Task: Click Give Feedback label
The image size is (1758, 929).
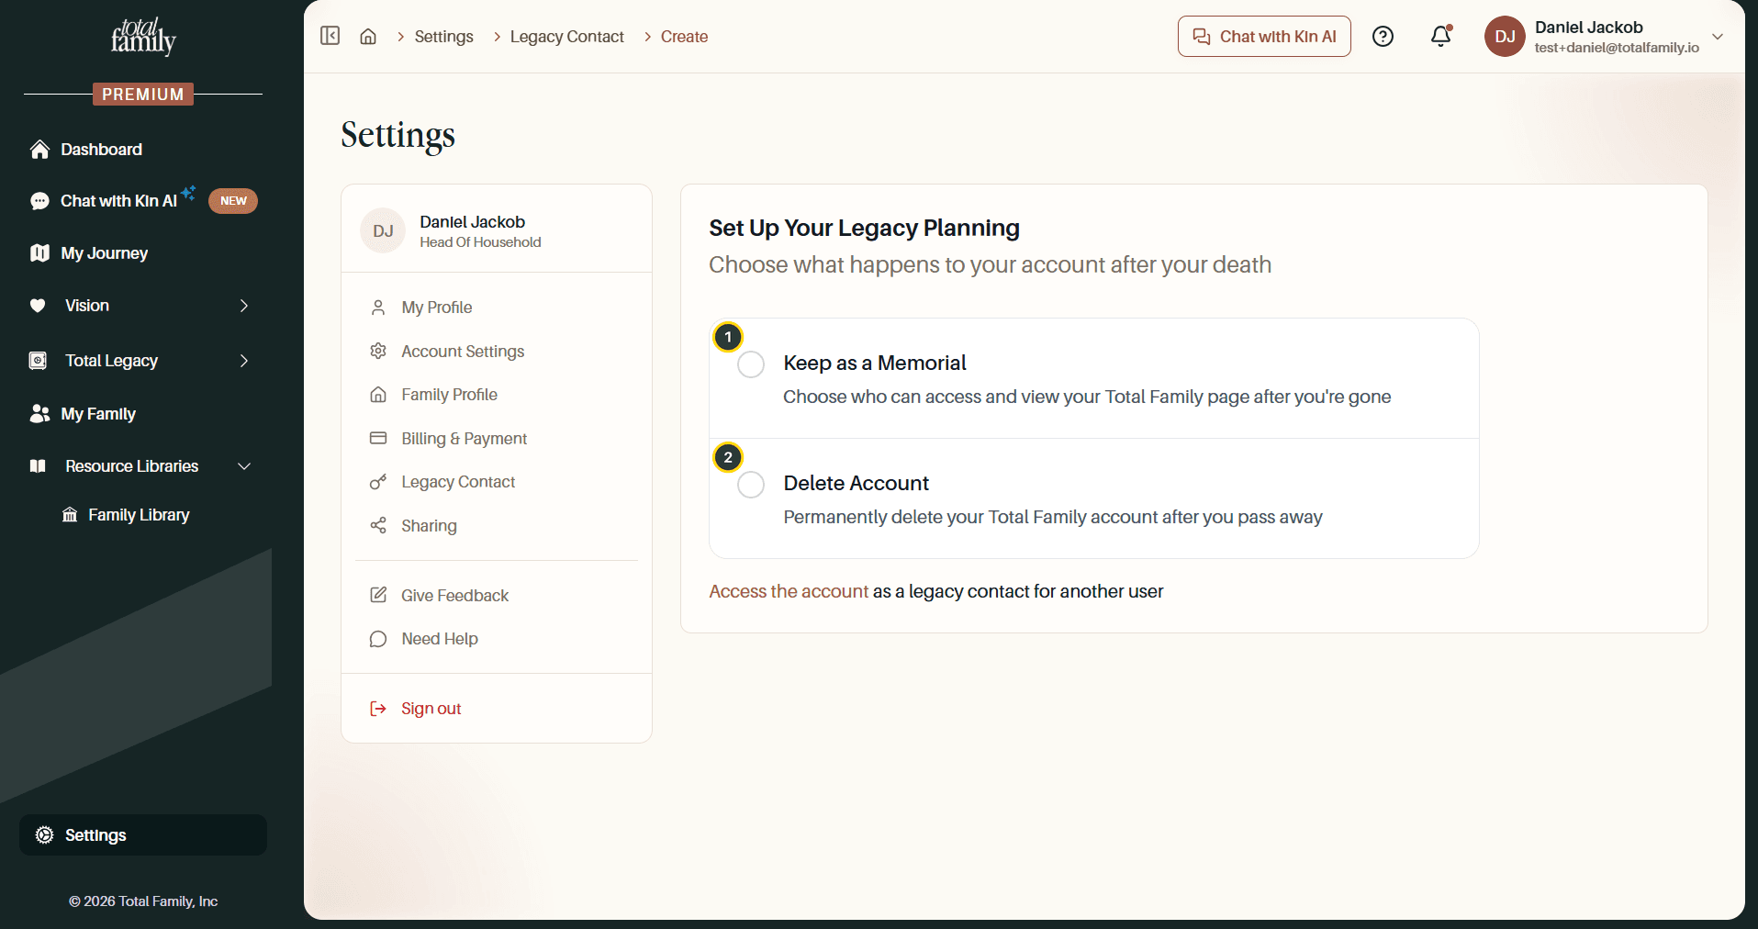Action: (x=455, y=595)
